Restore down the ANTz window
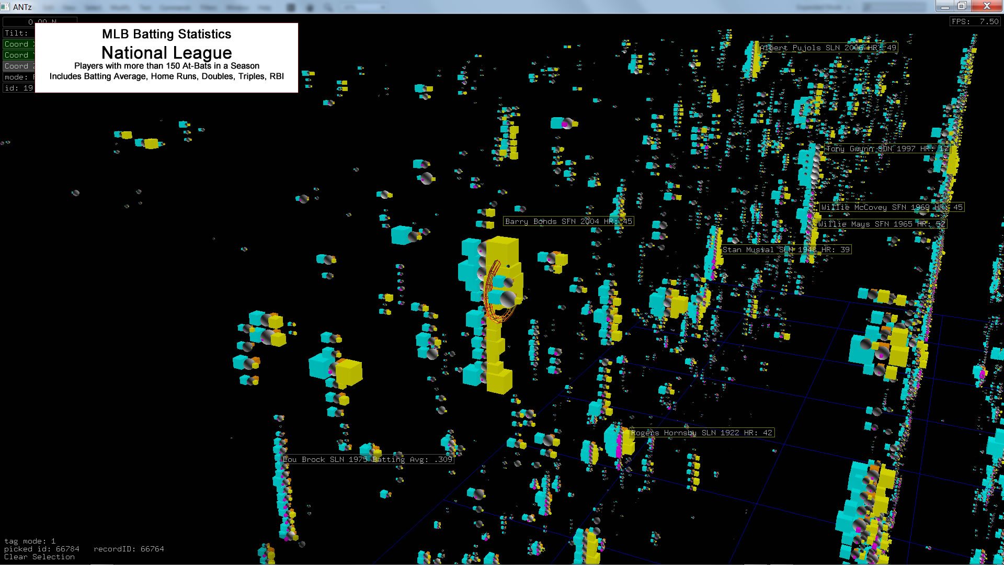Screen dimensions: 1004x565 tap(962, 6)
